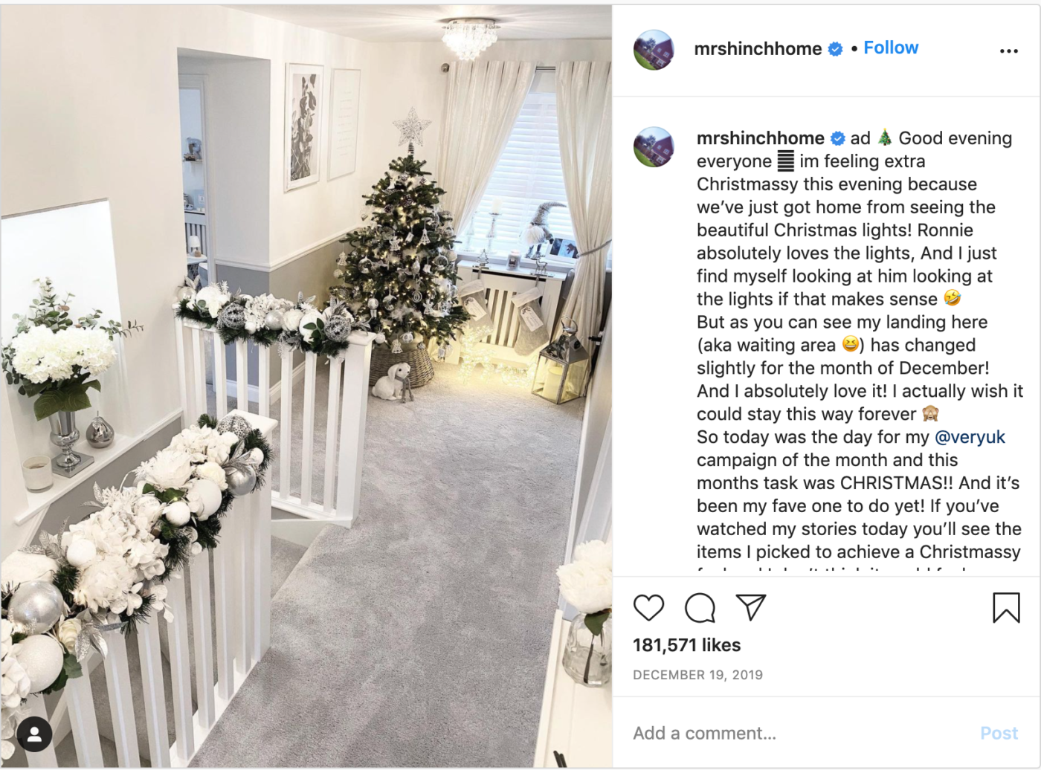Screen dimensions: 1041x770
Task: Submit comment with the Post button
Action: [x=999, y=734]
